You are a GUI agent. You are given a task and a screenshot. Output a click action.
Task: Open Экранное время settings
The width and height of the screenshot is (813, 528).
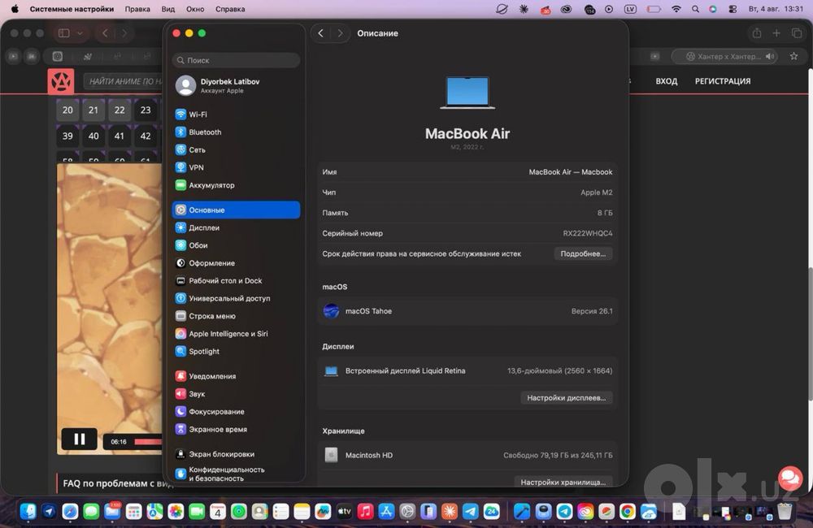pos(236,429)
